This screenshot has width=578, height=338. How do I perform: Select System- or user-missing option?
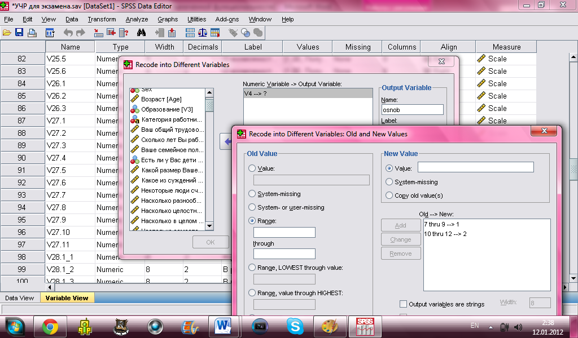tap(252, 207)
